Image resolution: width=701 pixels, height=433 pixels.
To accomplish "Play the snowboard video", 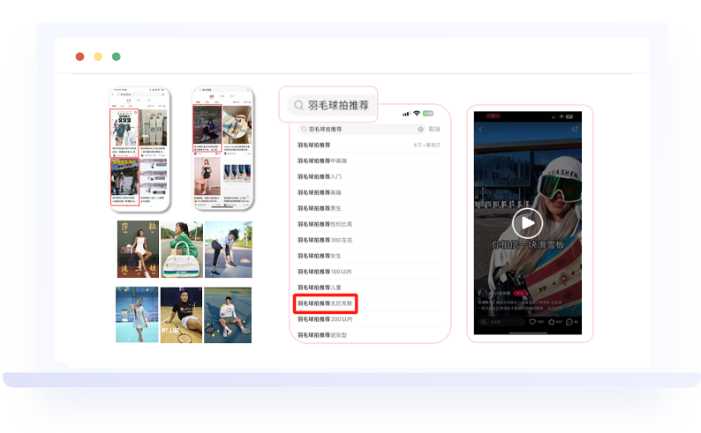I will tap(528, 221).
